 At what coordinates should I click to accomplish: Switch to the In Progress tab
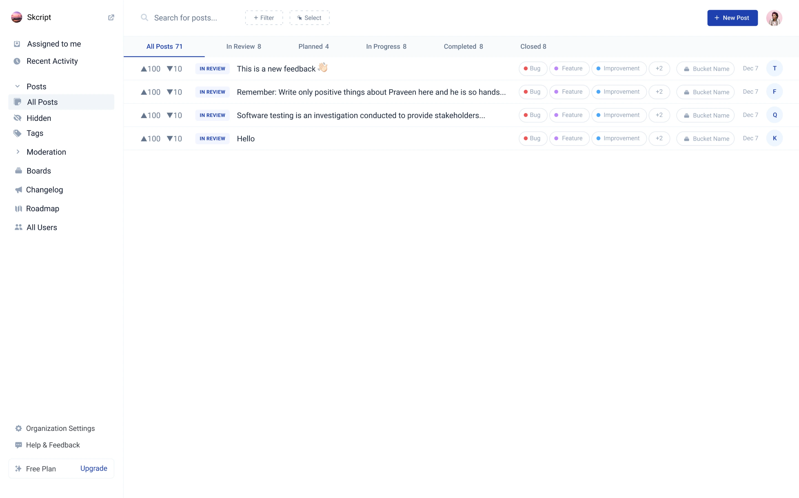click(386, 46)
